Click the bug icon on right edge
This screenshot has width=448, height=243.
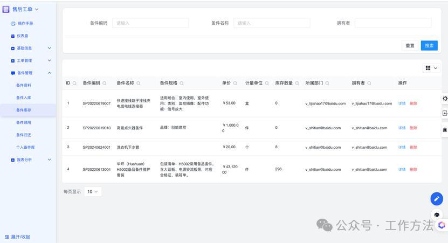pos(445,130)
